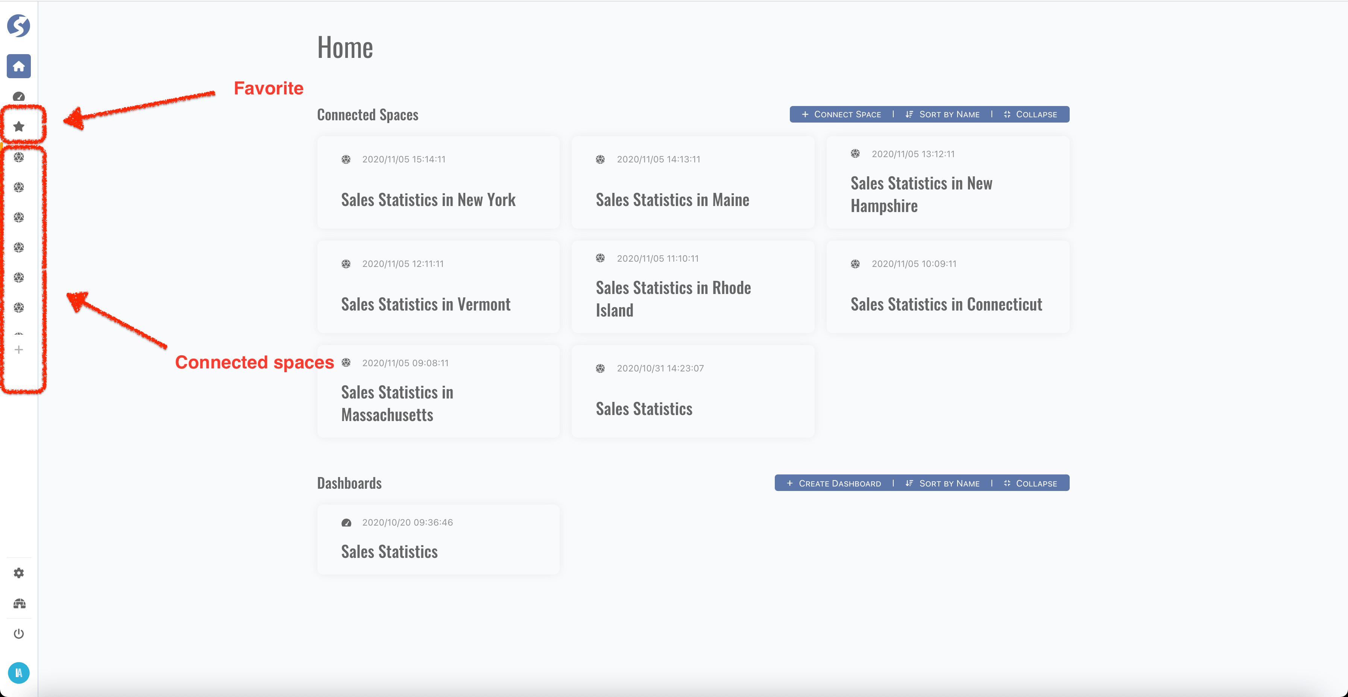Open the Home sidebar icon
Viewport: 1348px width, 697px height.
(19, 67)
